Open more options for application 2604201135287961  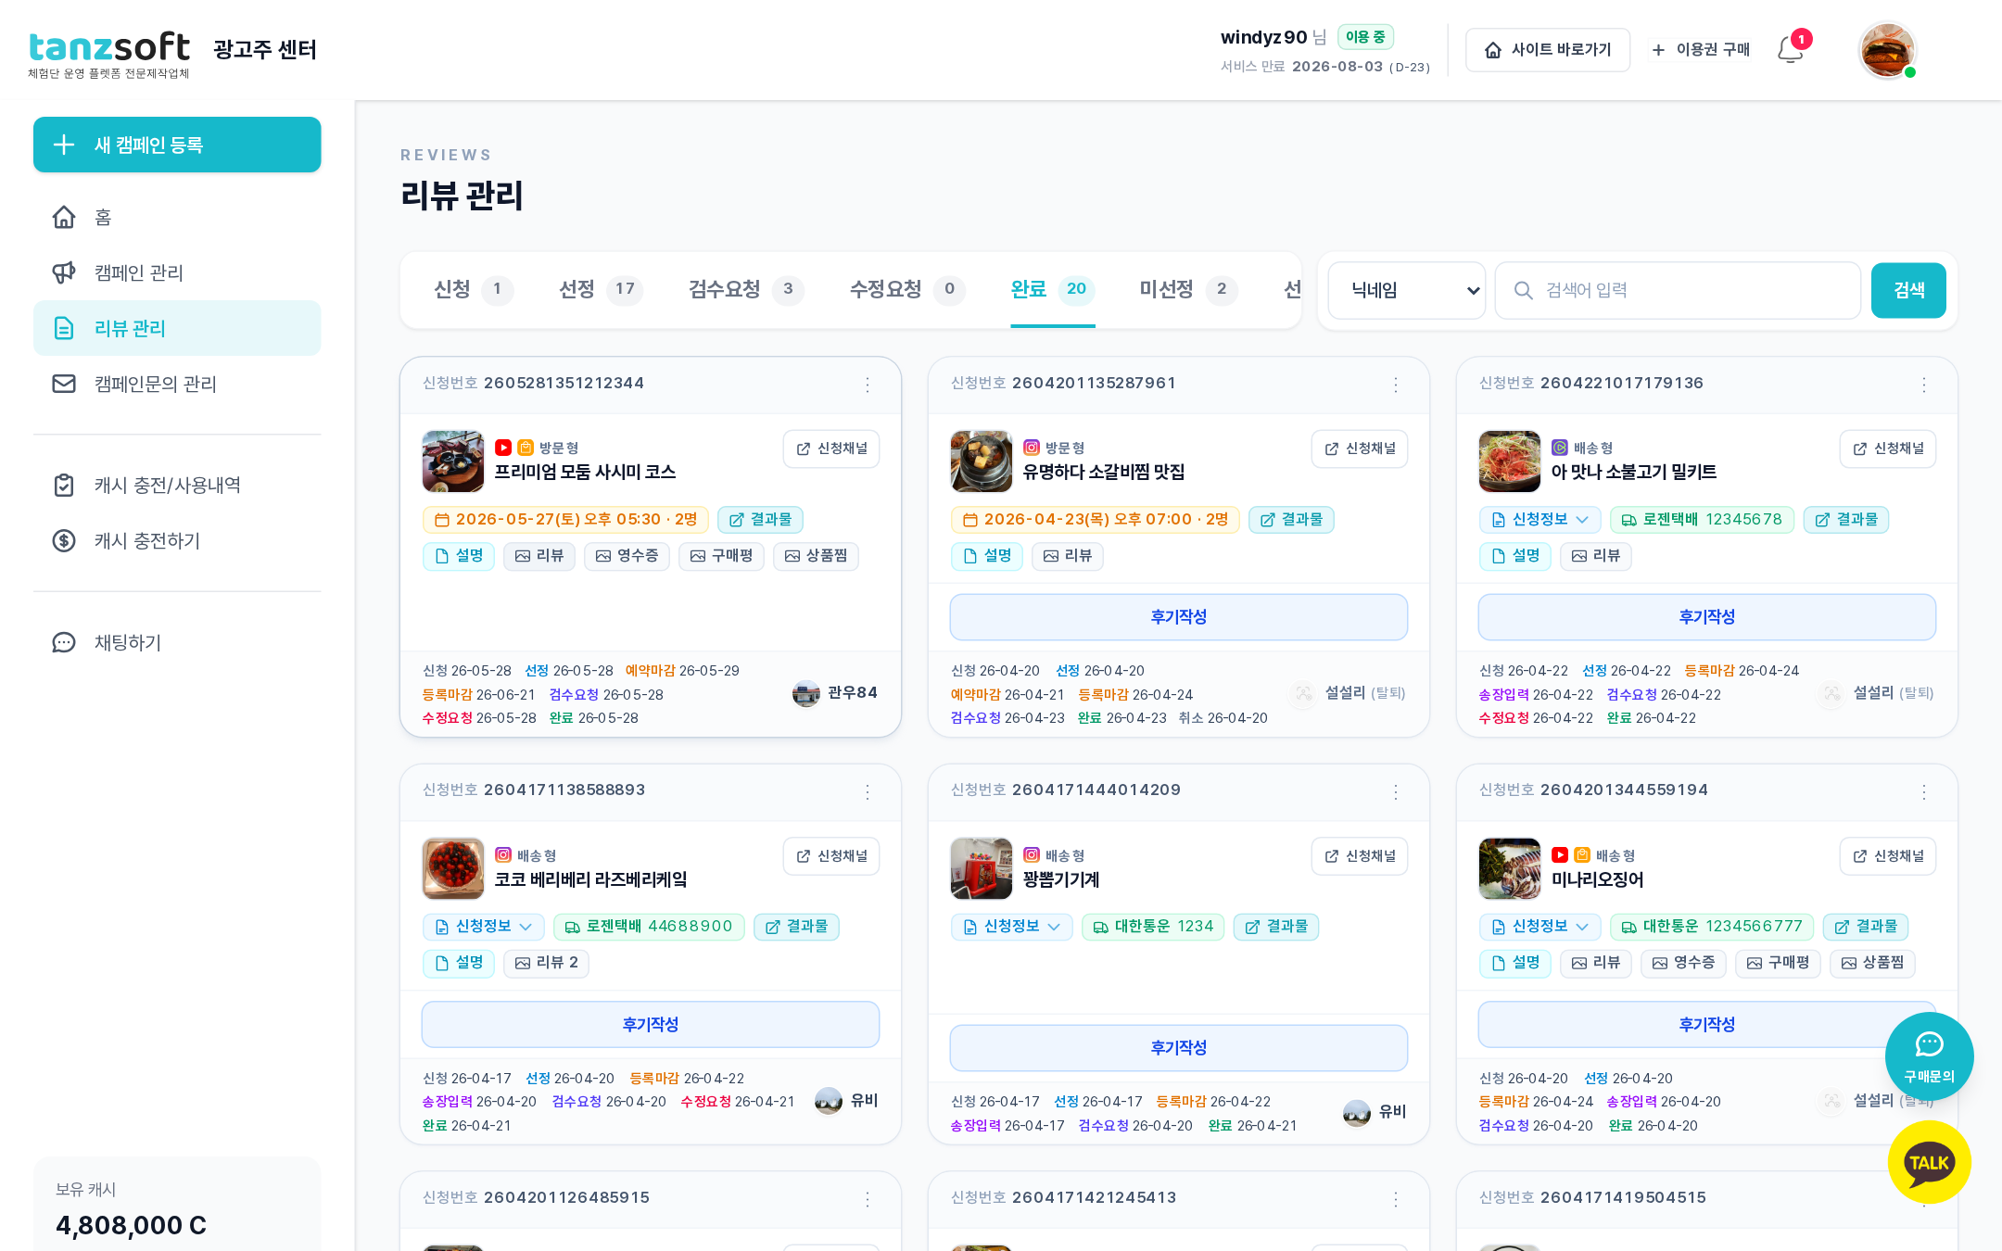[x=1396, y=385]
